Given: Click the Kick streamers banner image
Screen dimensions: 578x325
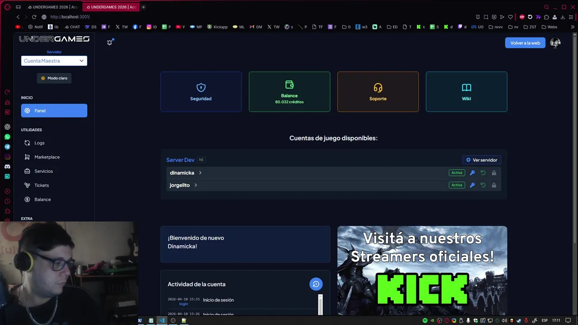Looking at the screenshot, I should (422, 271).
